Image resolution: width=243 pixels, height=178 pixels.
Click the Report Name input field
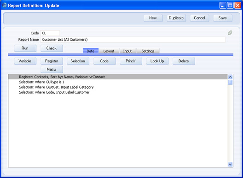tap(133, 39)
